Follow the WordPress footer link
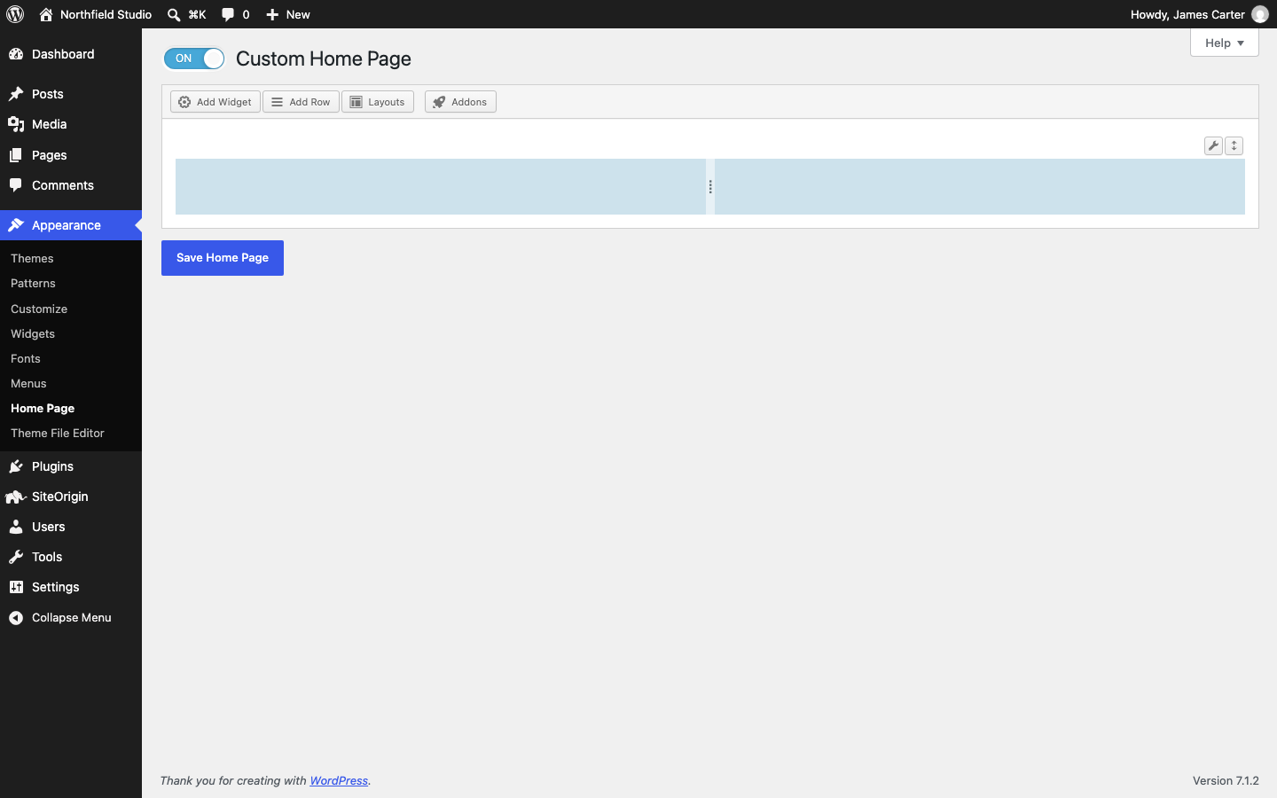The image size is (1277, 798). pos(339,780)
